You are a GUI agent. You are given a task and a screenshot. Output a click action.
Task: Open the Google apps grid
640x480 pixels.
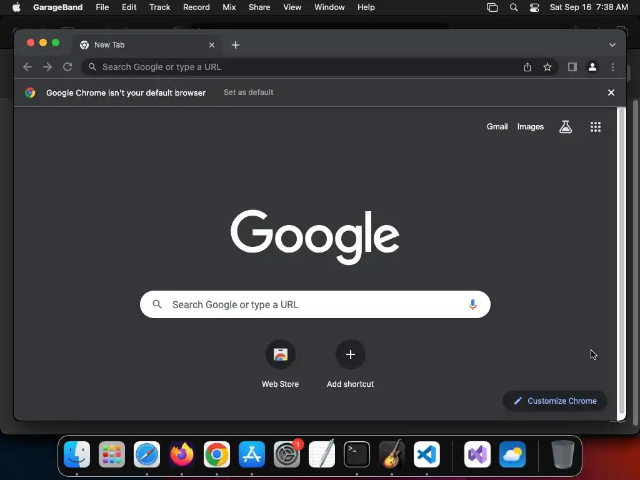[596, 127]
